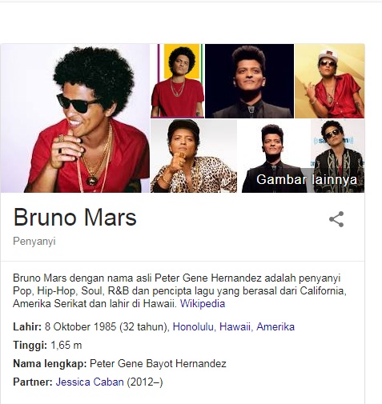Click the Partner label

point(33,382)
